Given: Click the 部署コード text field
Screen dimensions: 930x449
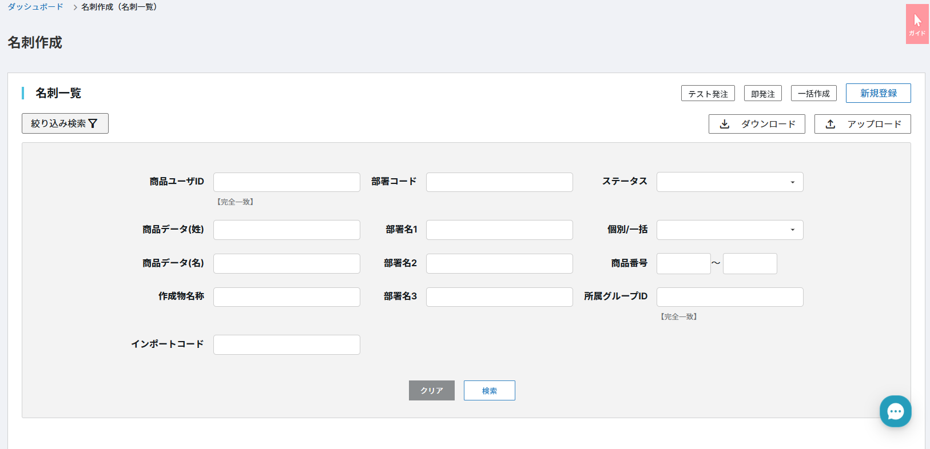Looking at the screenshot, I should point(499,182).
